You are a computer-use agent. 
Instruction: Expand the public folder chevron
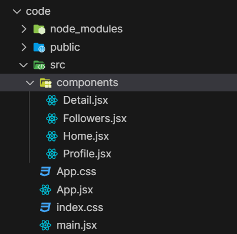coord(24,47)
